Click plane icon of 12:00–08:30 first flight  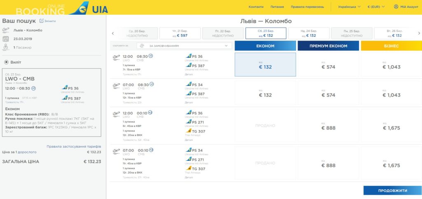[x=116, y=57]
